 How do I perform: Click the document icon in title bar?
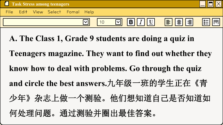click(x=7, y=4)
